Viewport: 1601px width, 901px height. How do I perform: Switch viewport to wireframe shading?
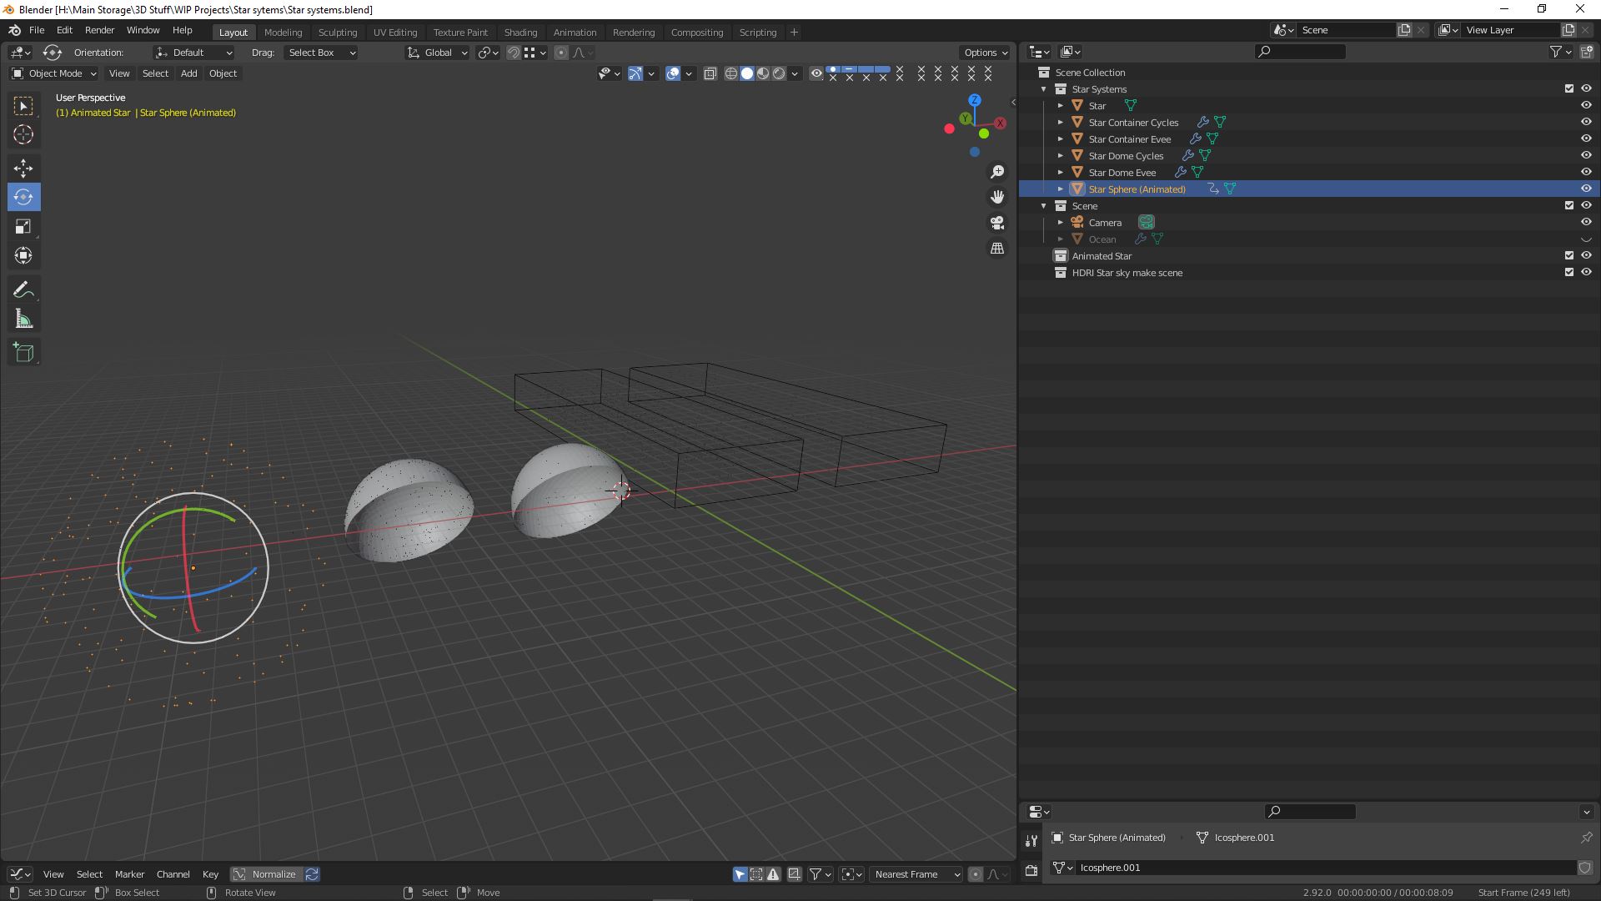point(730,73)
